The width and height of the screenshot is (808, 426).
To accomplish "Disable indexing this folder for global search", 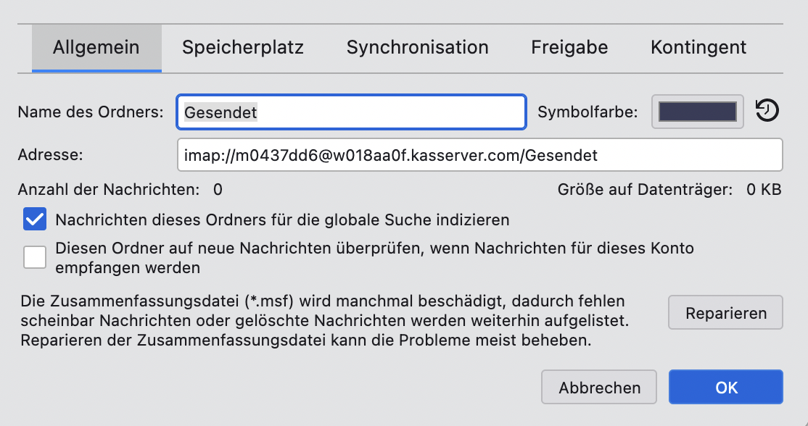I will (35, 219).
